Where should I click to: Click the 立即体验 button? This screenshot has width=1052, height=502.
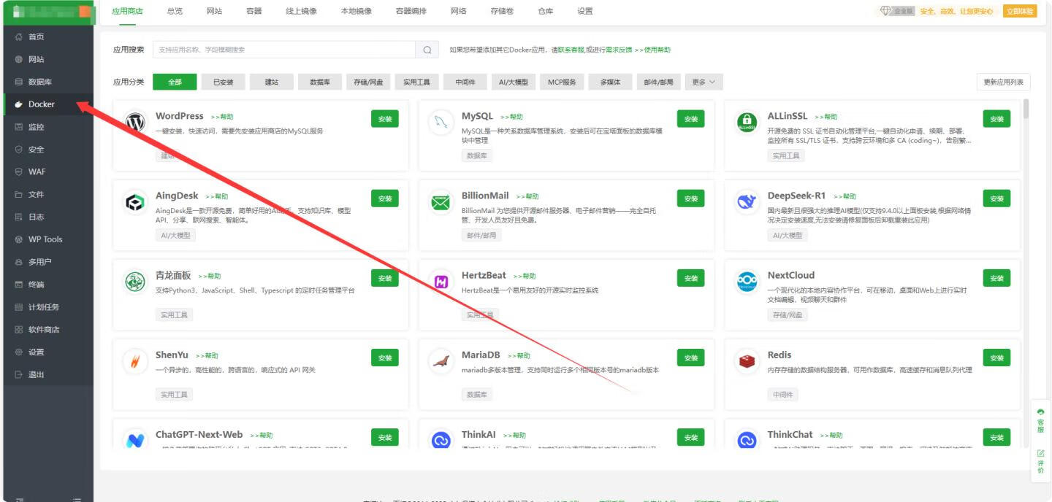[1020, 11]
